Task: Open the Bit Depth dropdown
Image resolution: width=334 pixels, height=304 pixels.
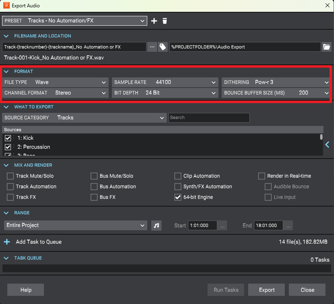Action: tap(165, 93)
